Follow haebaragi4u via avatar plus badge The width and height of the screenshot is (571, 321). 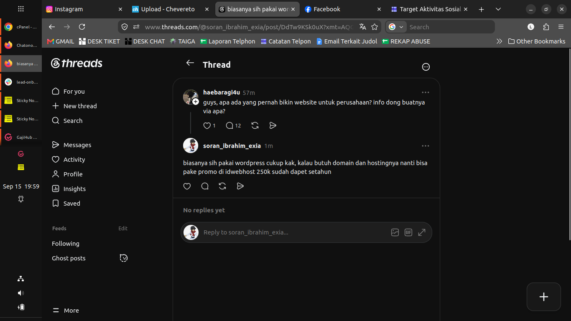pyautogui.click(x=196, y=102)
